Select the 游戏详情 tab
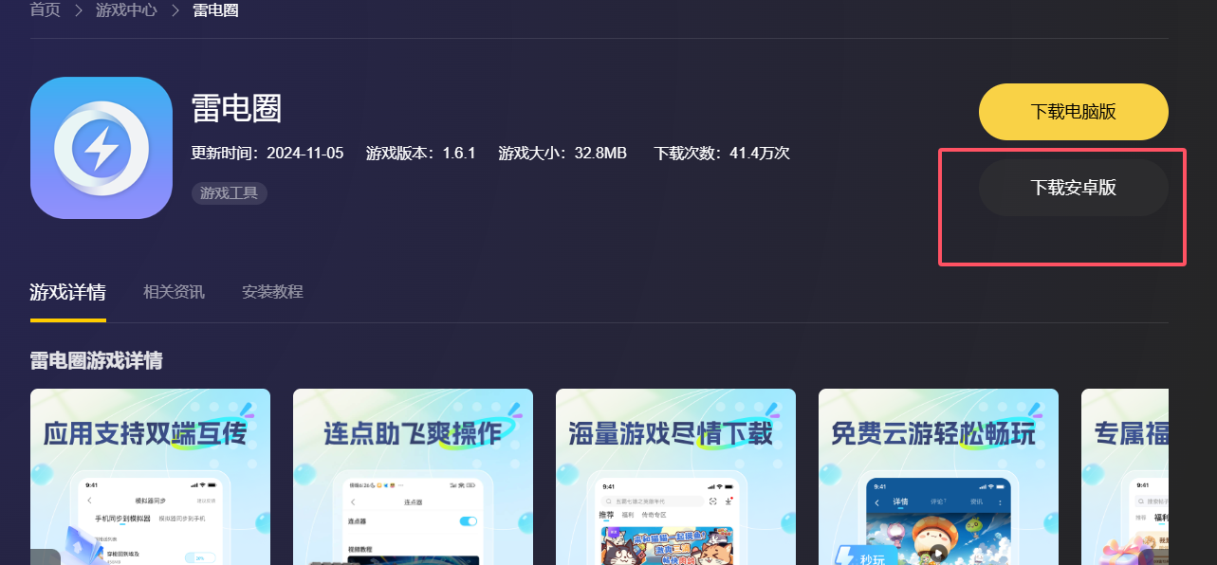1217x565 pixels. (68, 292)
